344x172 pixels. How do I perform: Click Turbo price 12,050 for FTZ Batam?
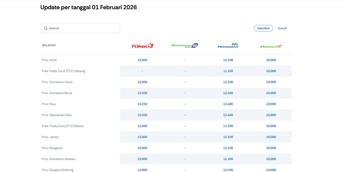coord(142,126)
